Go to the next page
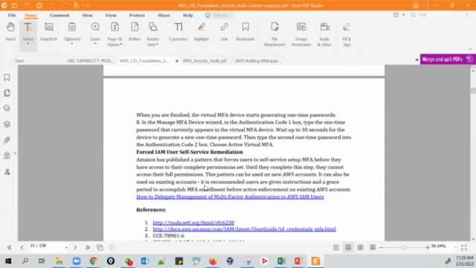Screen dimensions: 476x268 [x=75, y=248]
